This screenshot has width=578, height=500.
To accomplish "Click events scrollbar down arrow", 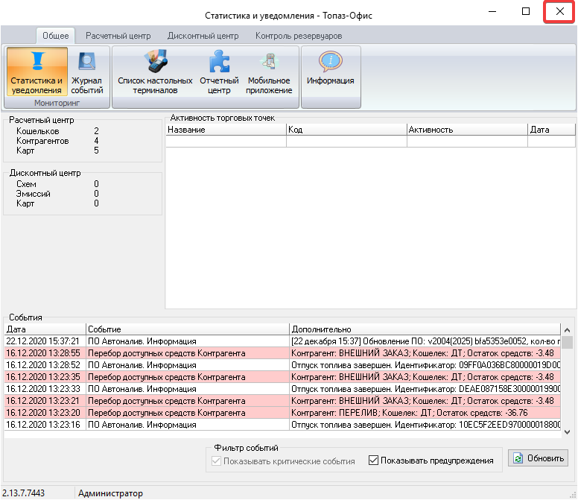I will point(568,431).
